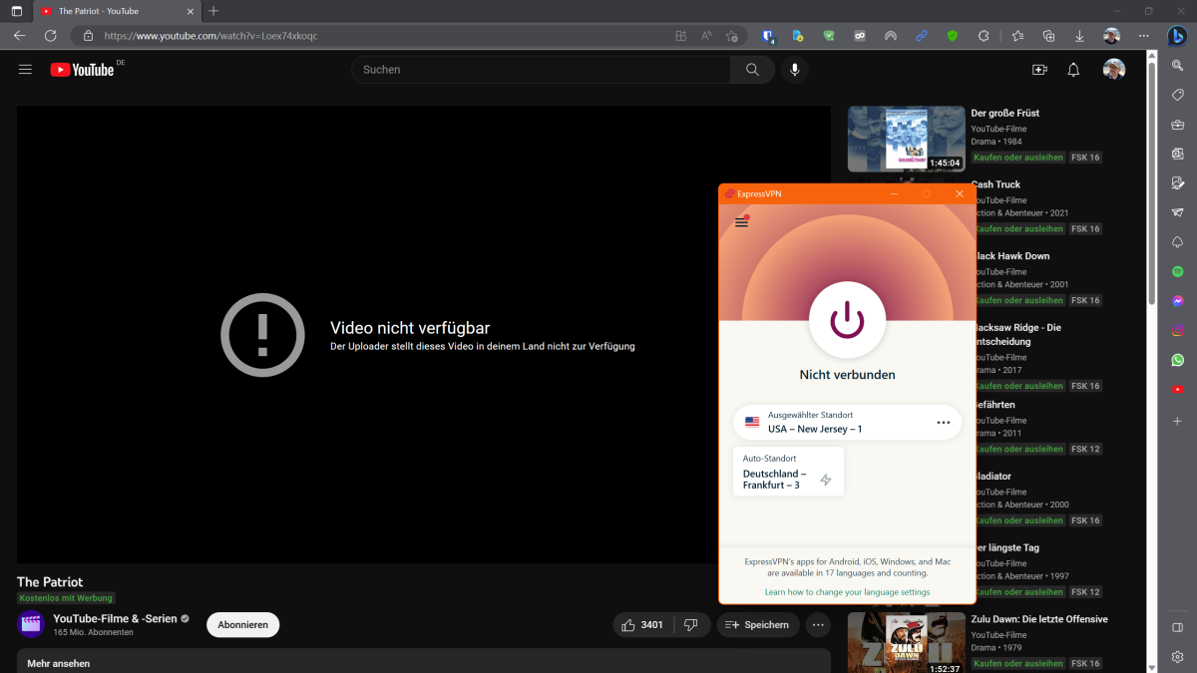Screen dimensions: 1197x673
Task: Open the ExpressVPN hamburger menu
Action: pos(741,221)
